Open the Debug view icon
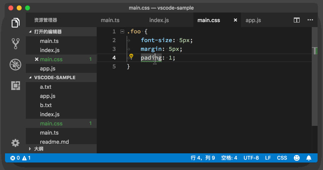323x170 pixels. (x=15, y=64)
